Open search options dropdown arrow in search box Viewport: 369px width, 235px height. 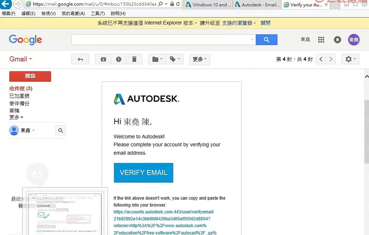pos(252,40)
